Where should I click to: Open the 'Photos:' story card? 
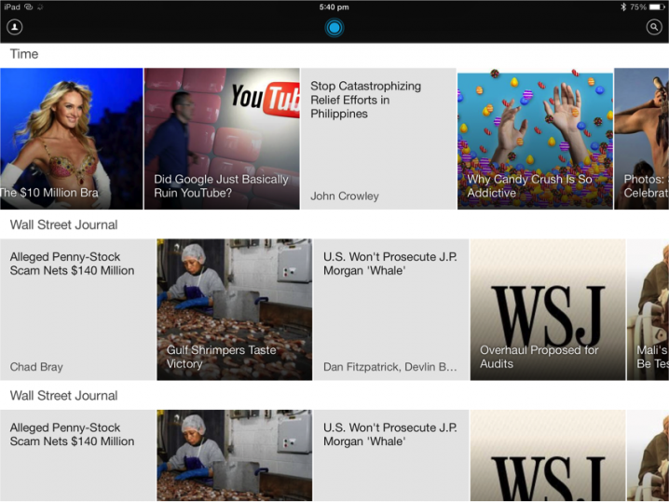coord(642,139)
